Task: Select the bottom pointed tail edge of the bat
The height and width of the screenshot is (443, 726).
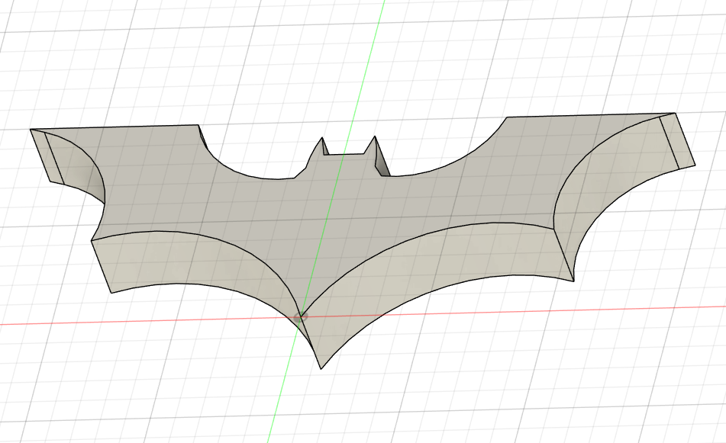Action: (311, 342)
